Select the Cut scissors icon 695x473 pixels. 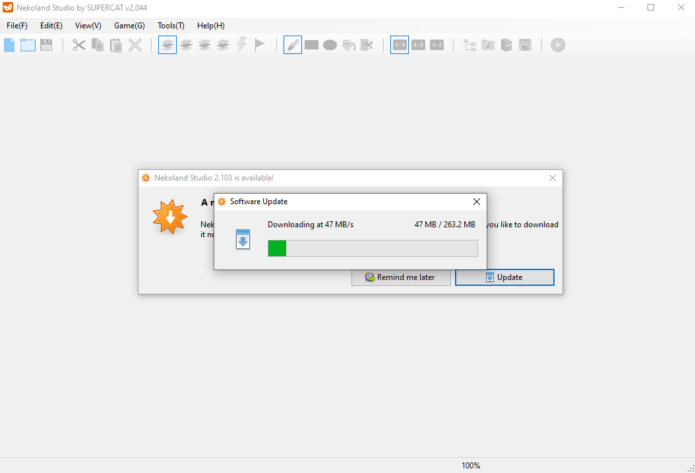(79, 45)
